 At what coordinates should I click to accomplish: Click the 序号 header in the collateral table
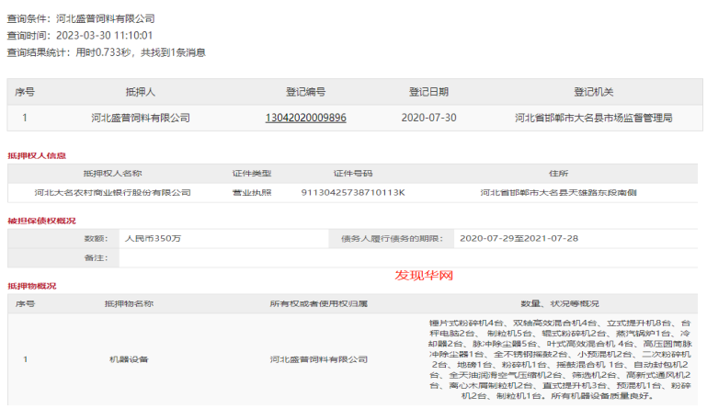tap(25, 303)
